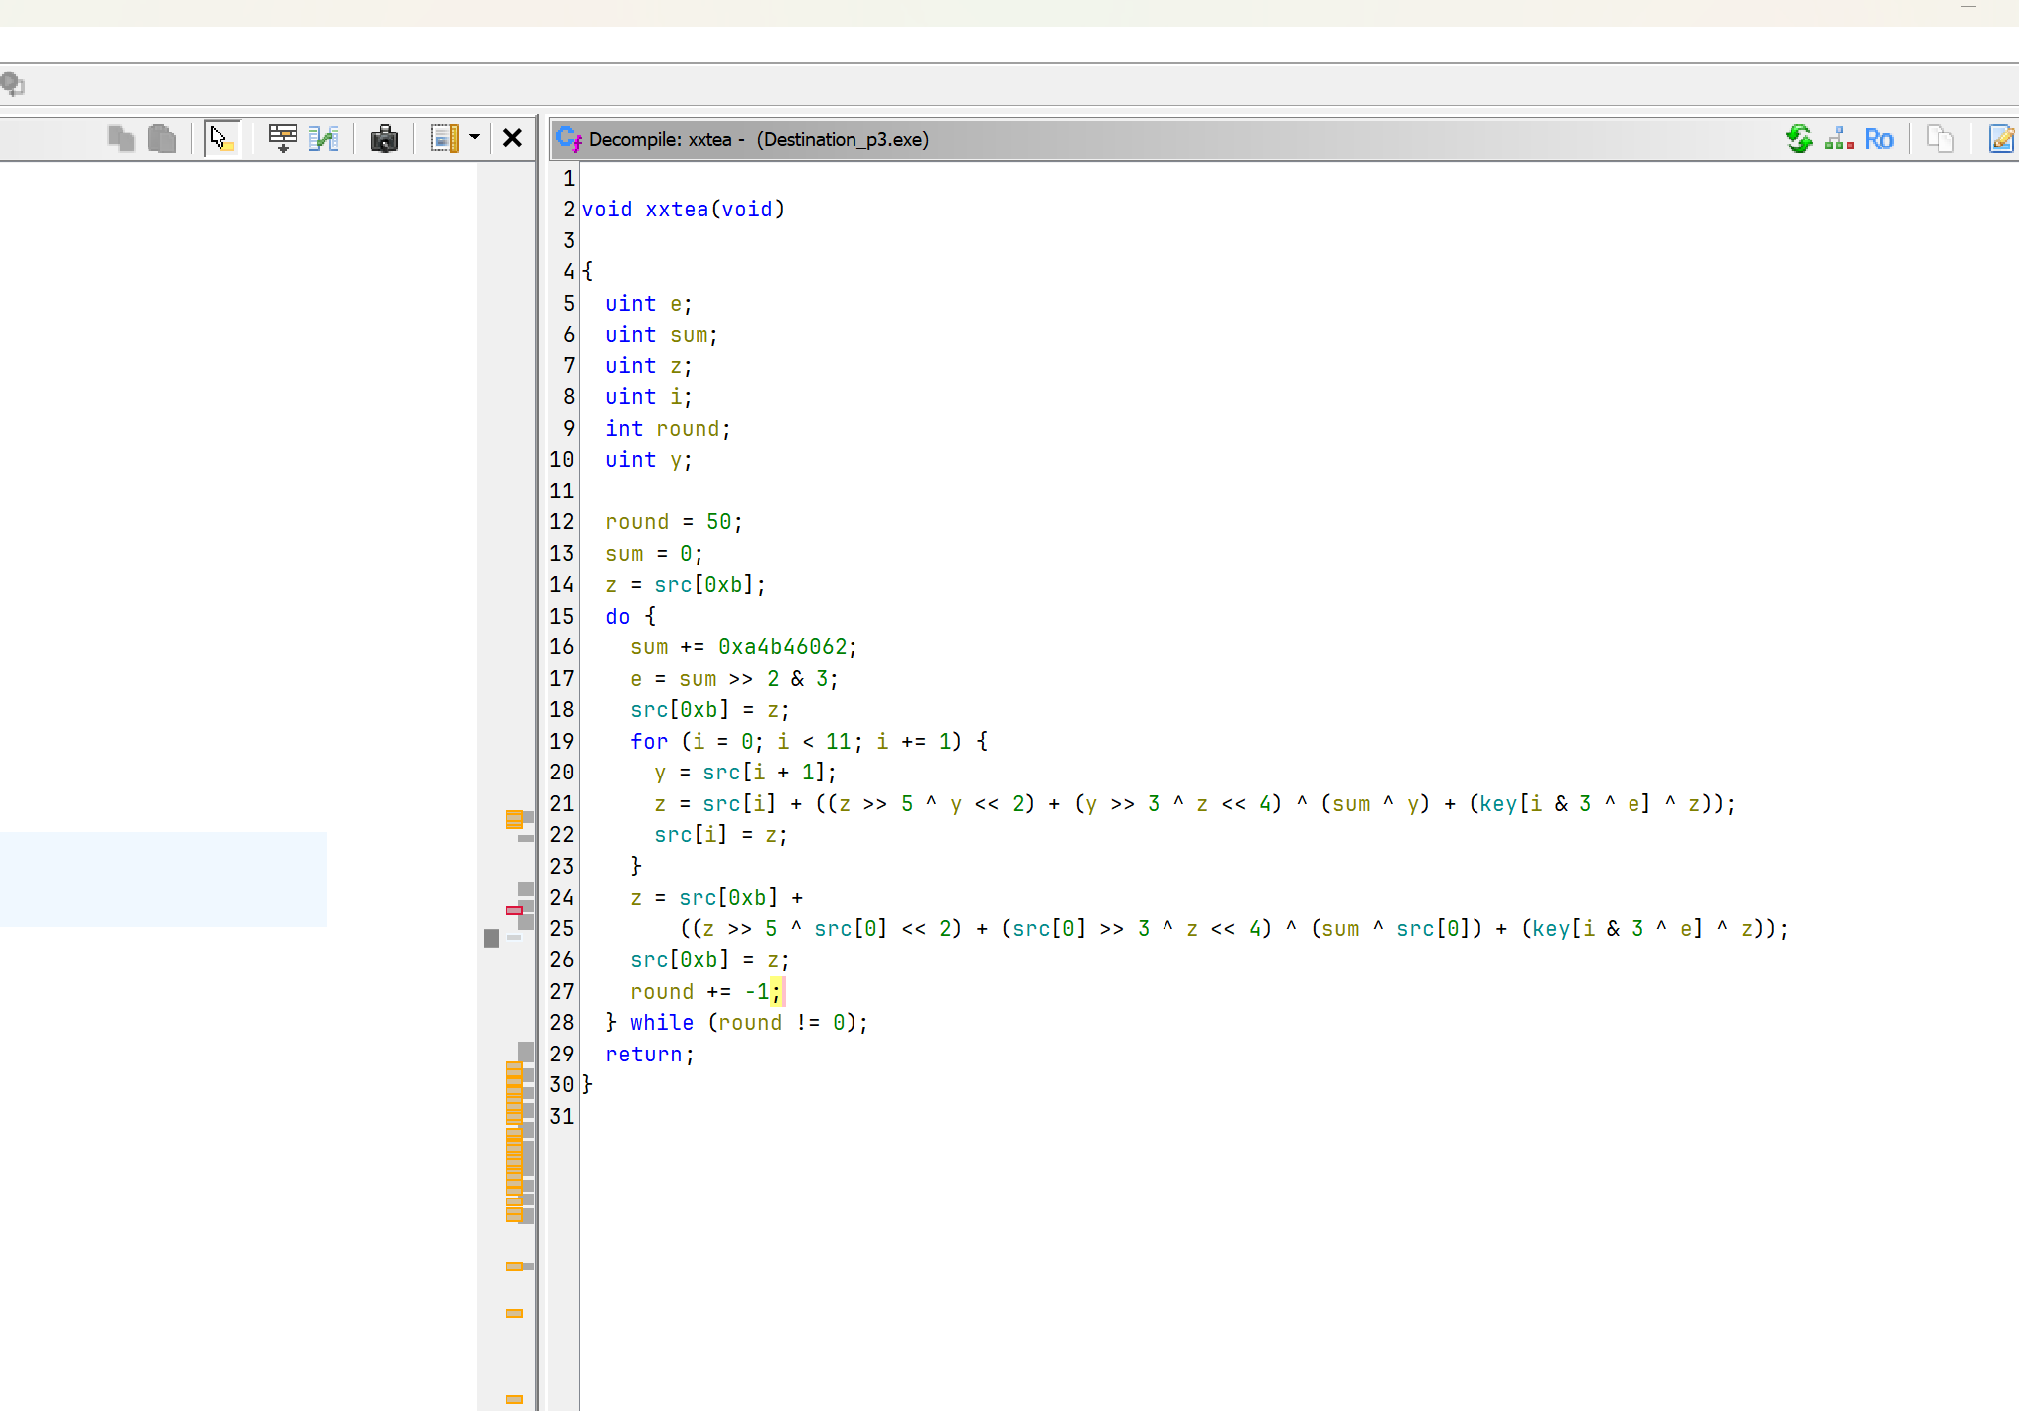Click the close panel button
Viewport: 2019px width, 1411px height.
coord(513,140)
